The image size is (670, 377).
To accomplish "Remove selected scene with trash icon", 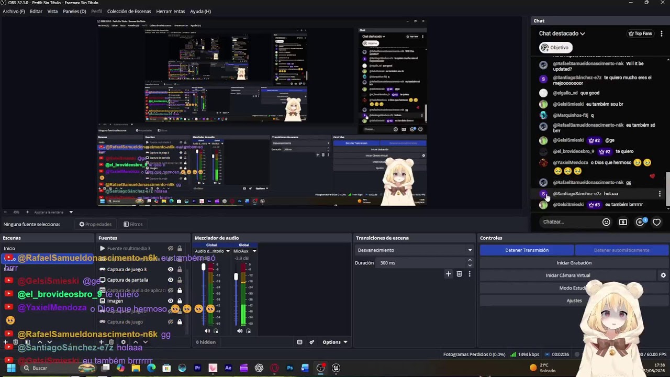I will tap(15, 342).
